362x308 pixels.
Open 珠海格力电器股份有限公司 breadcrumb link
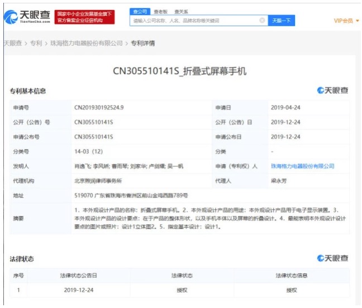[x=87, y=43]
